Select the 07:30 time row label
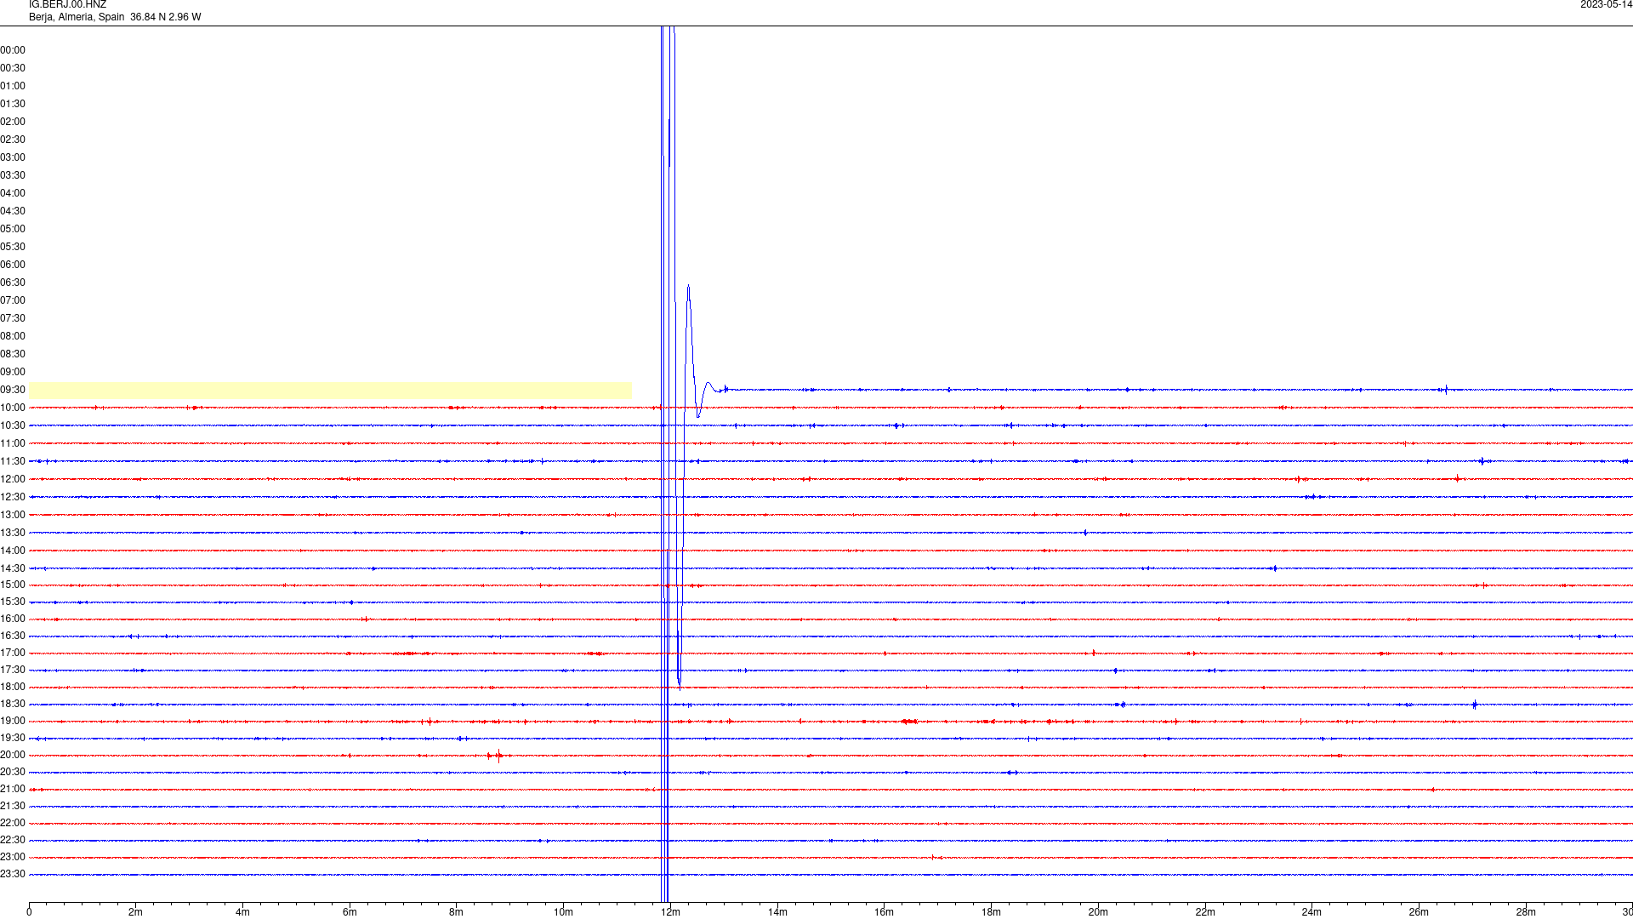The height and width of the screenshot is (919, 1633). [x=13, y=318]
